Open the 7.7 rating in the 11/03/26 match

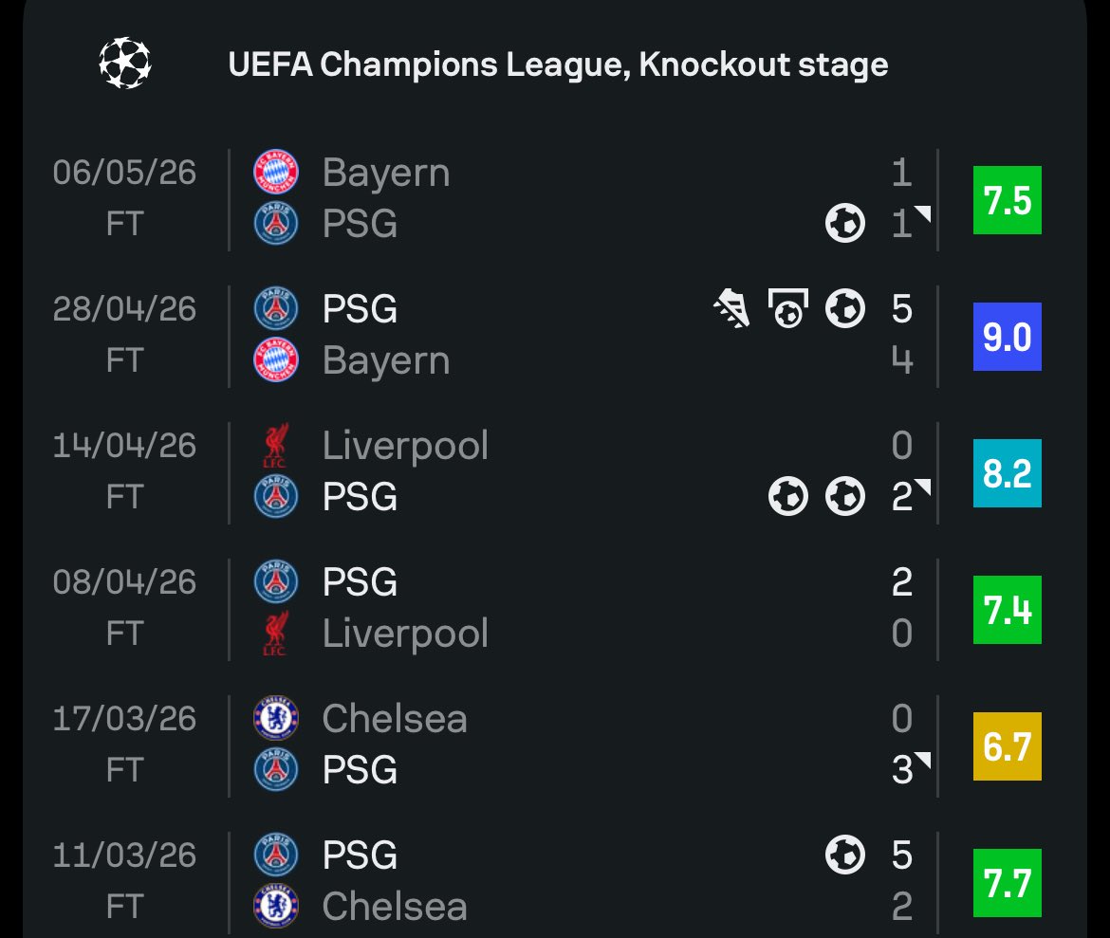click(1008, 883)
